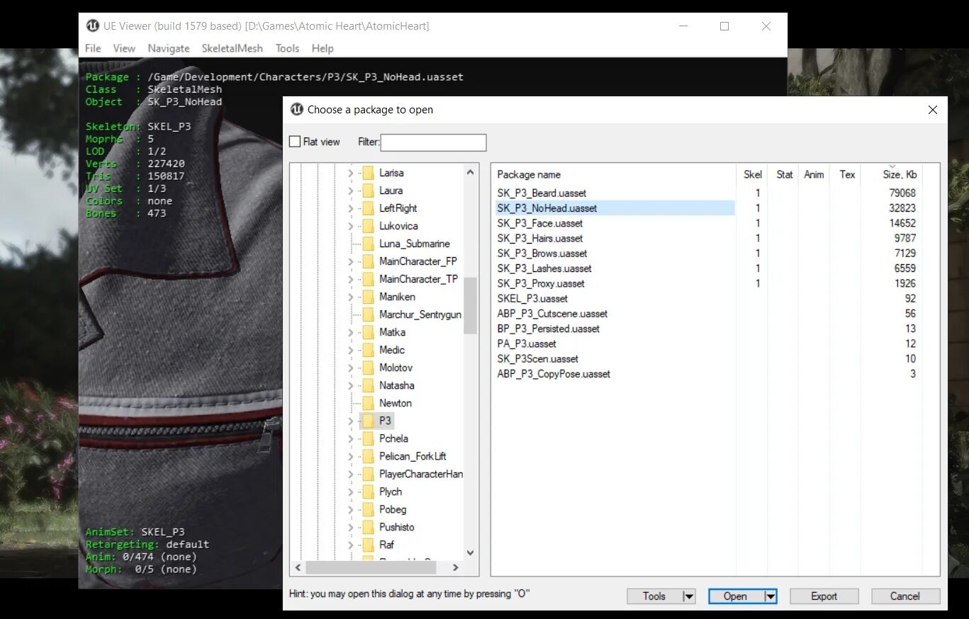Click the folder tree vertical scrollbar thumb
Screen dimensions: 969x619
pos(471,305)
